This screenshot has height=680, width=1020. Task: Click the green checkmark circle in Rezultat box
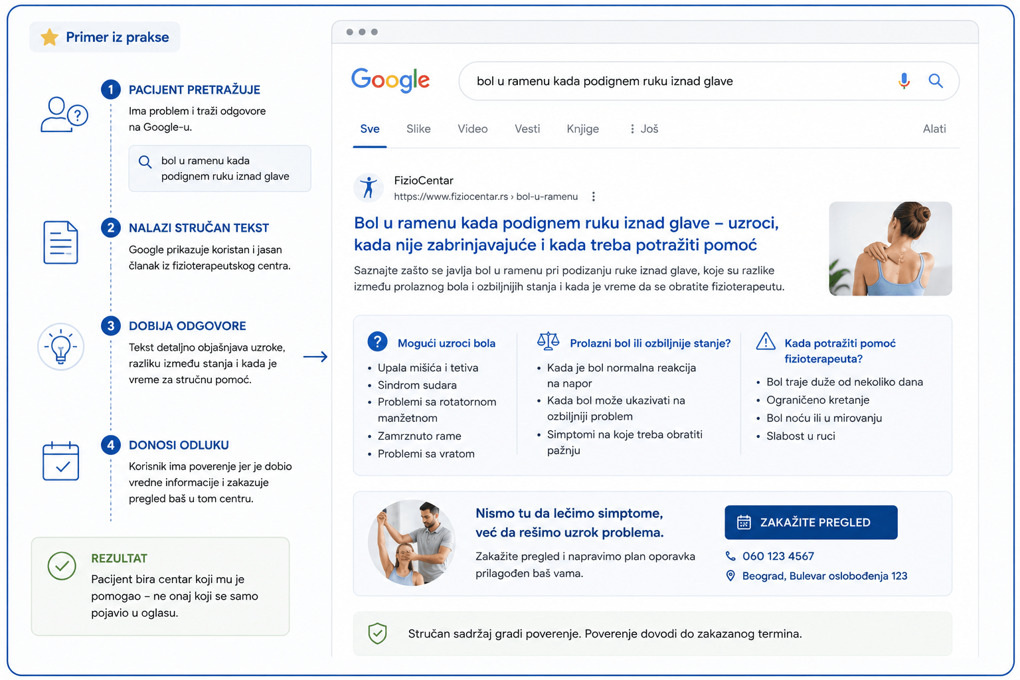tap(62, 566)
